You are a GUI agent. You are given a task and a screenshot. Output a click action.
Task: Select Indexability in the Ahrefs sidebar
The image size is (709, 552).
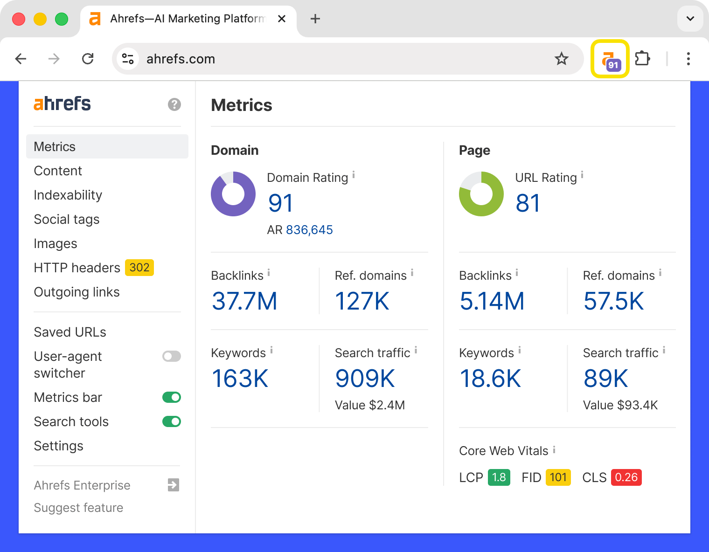coord(68,195)
